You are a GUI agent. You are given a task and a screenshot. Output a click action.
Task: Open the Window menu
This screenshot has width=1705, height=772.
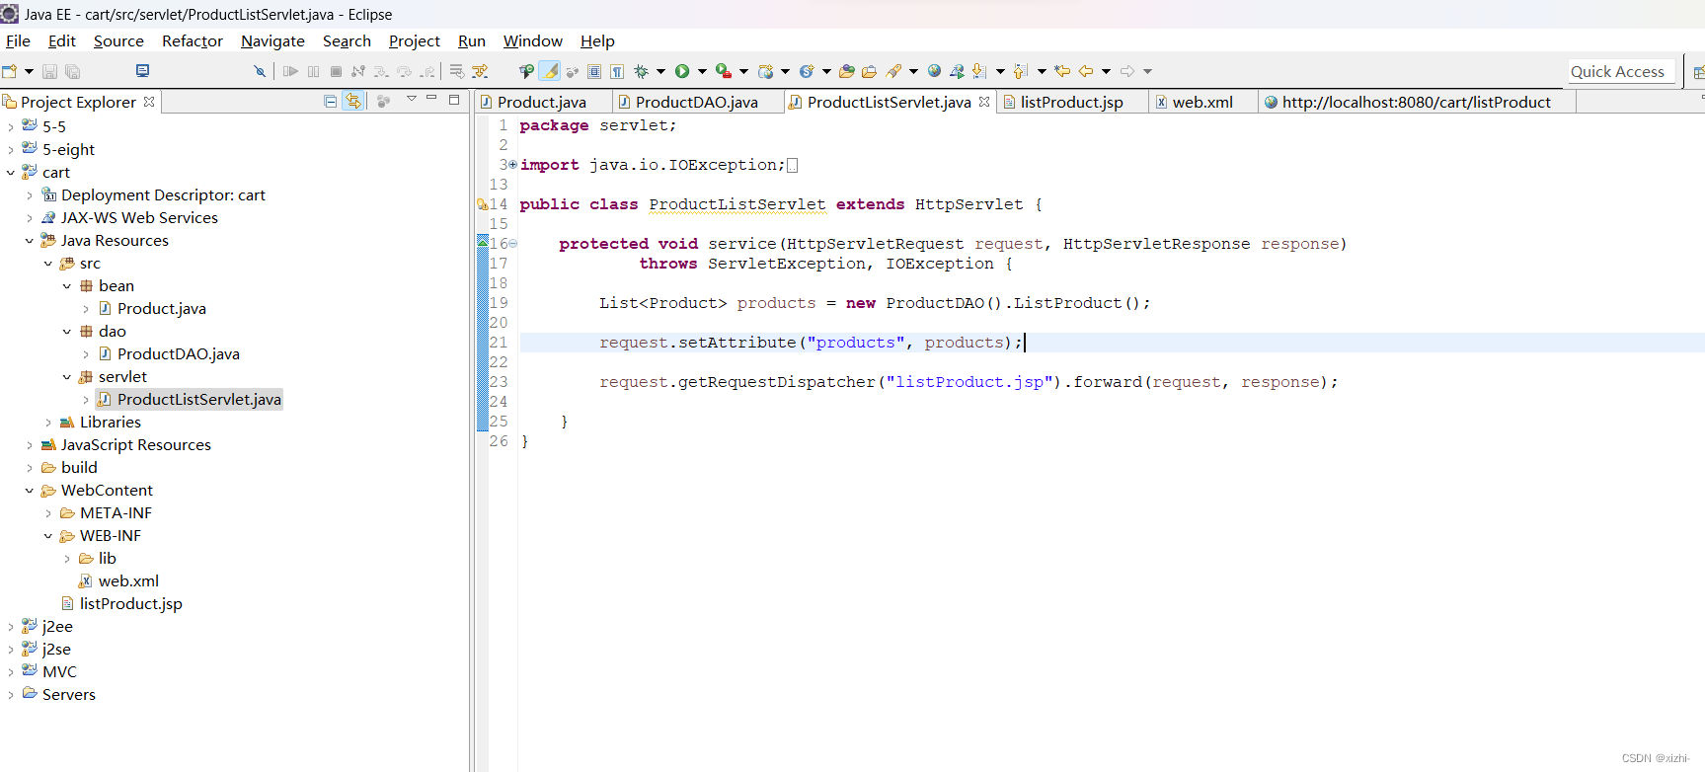(533, 41)
